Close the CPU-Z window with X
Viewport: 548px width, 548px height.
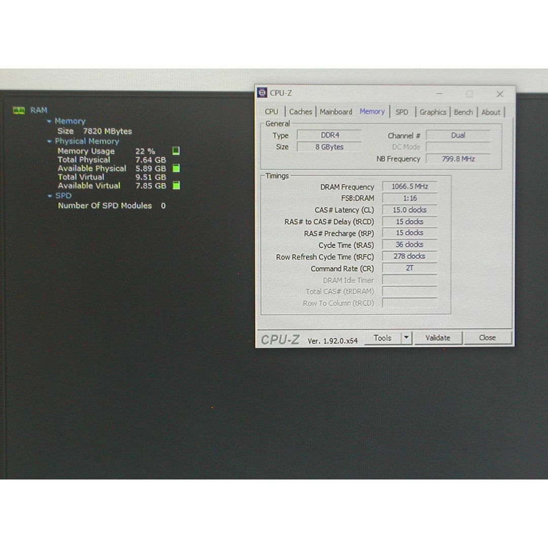[500, 94]
